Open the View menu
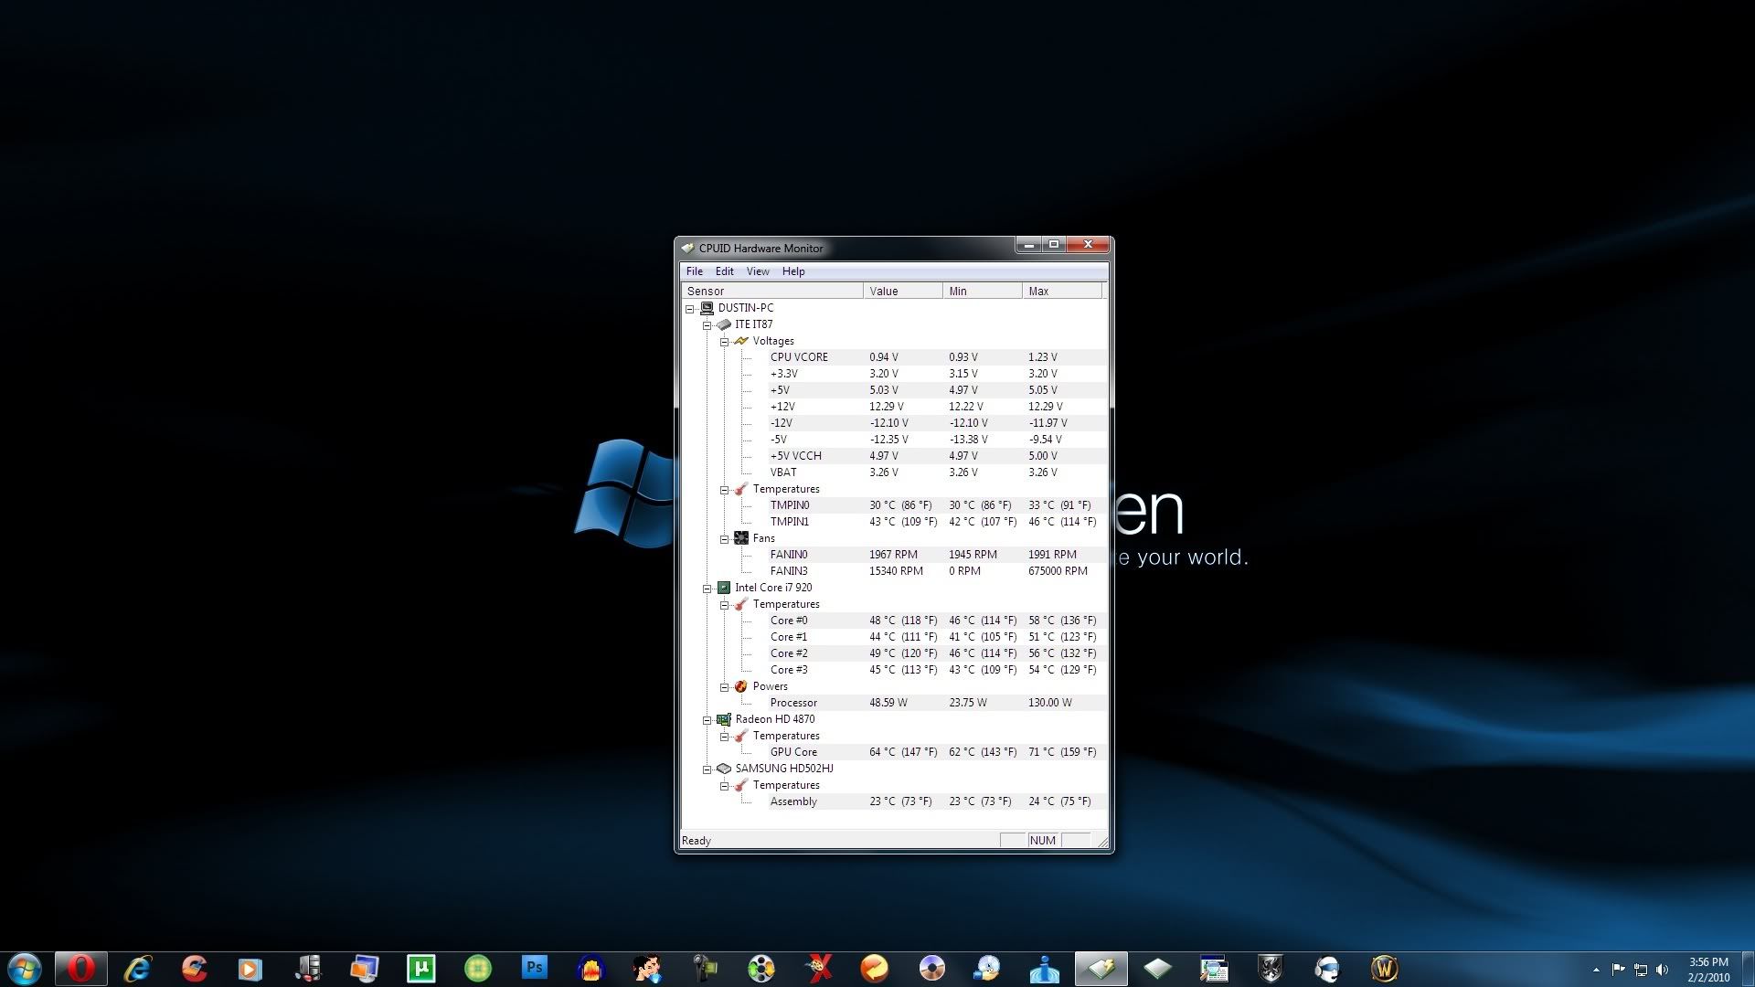1755x987 pixels. tap(758, 271)
